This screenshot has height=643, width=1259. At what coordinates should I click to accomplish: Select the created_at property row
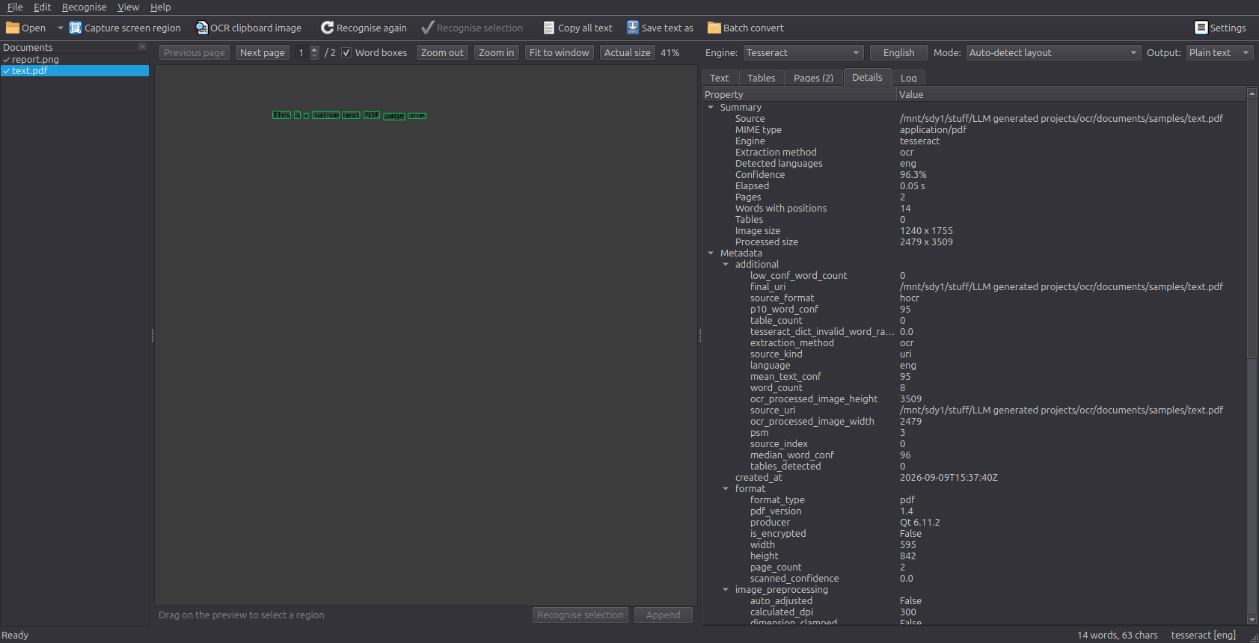coord(974,477)
